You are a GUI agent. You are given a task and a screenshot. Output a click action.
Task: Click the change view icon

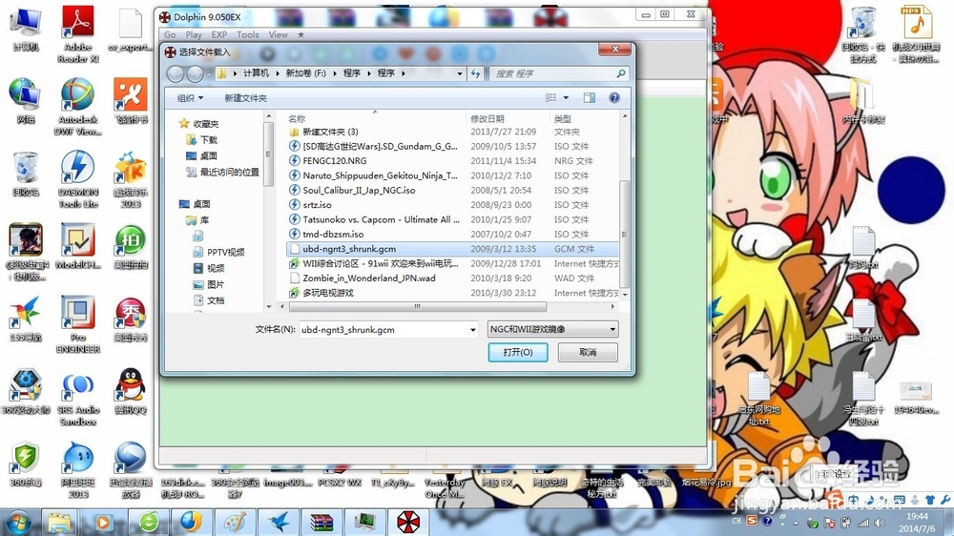pyautogui.click(x=550, y=98)
